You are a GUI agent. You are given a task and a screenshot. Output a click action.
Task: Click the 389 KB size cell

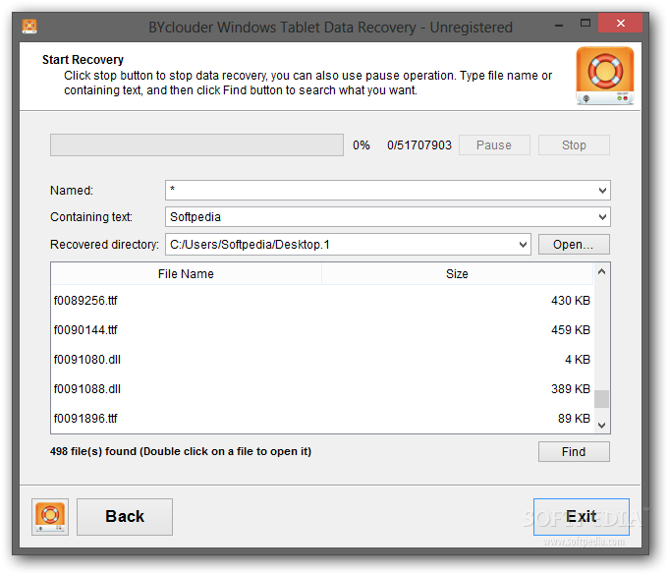pos(571,389)
